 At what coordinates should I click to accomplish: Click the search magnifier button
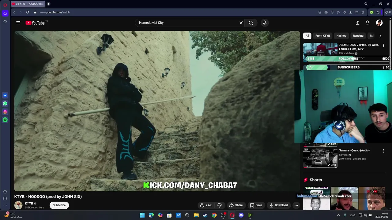[251, 23]
